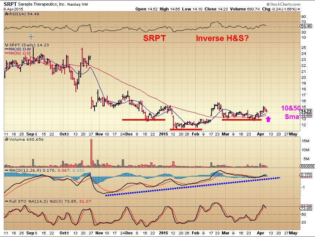Click the Volume 680,656 panel label
315x237 pixels.
(x=26, y=139)
